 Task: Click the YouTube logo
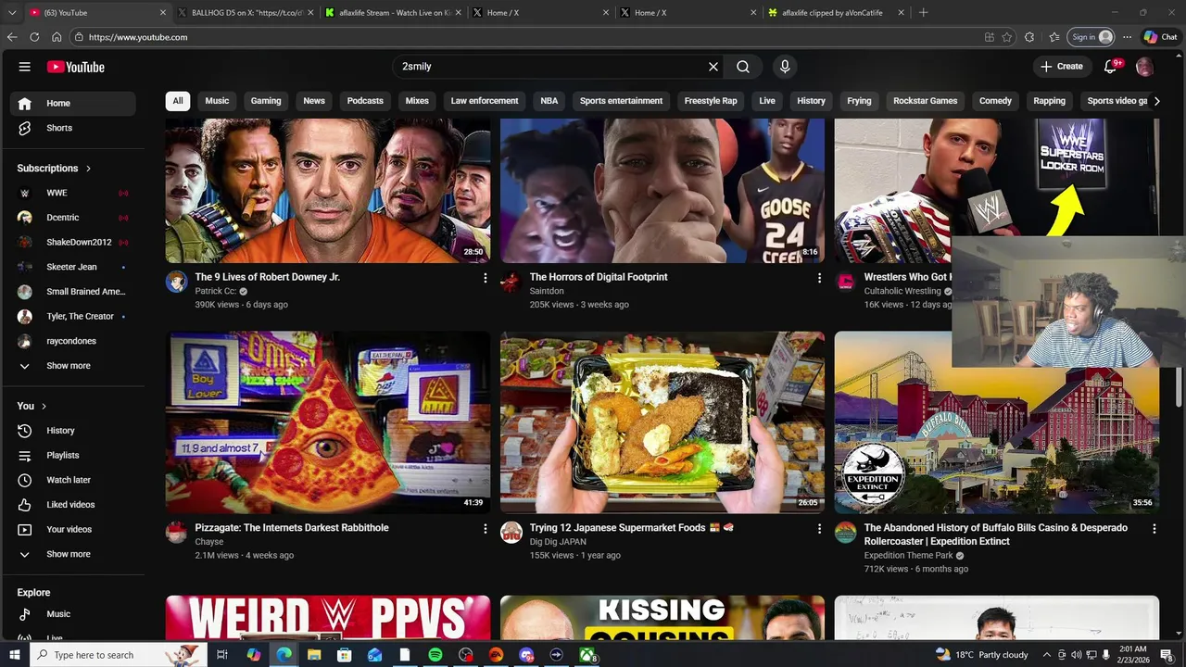(76, 67)
